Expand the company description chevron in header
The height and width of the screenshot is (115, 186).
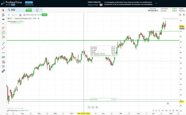(x=156, y=3)
